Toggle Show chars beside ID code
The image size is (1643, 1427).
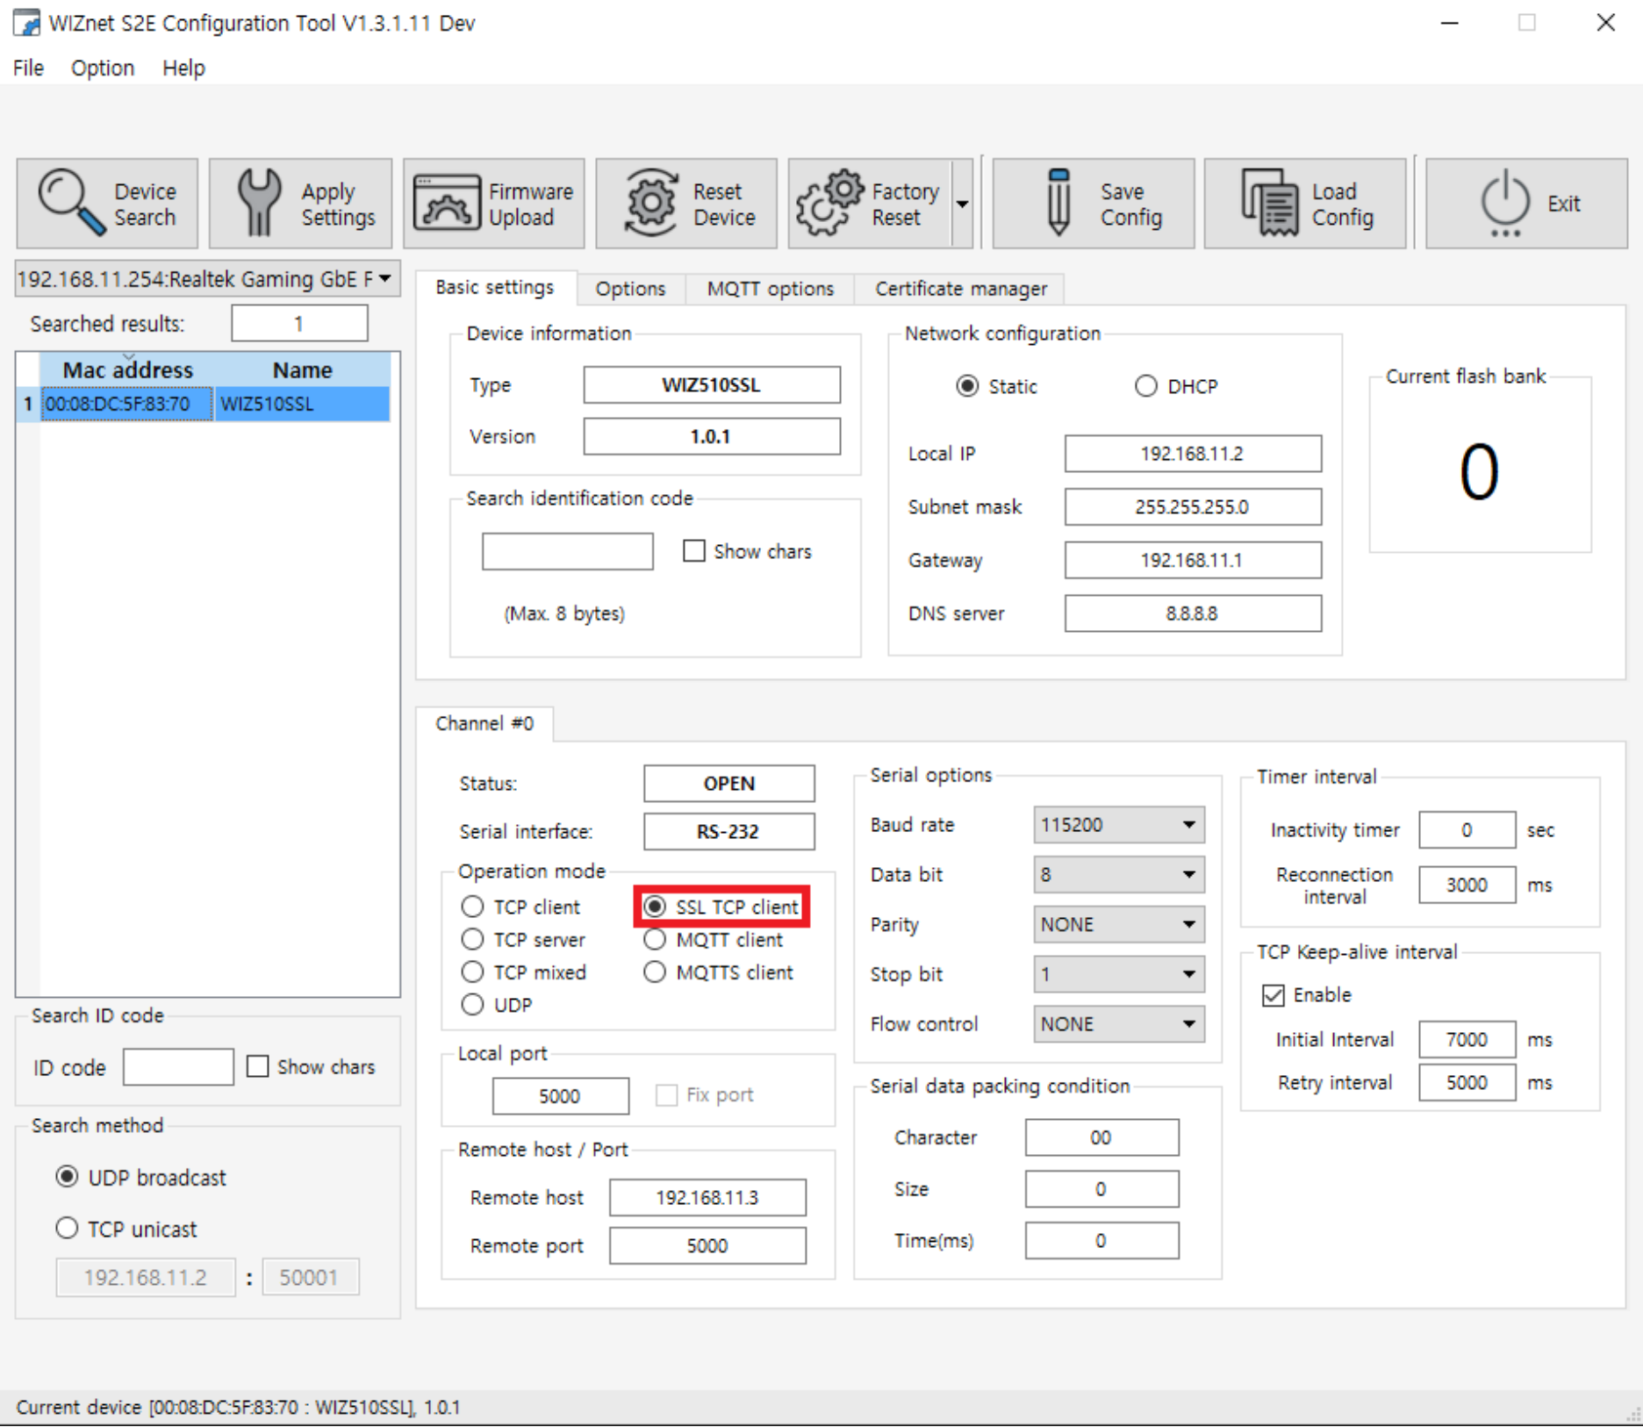(257, 1066)
